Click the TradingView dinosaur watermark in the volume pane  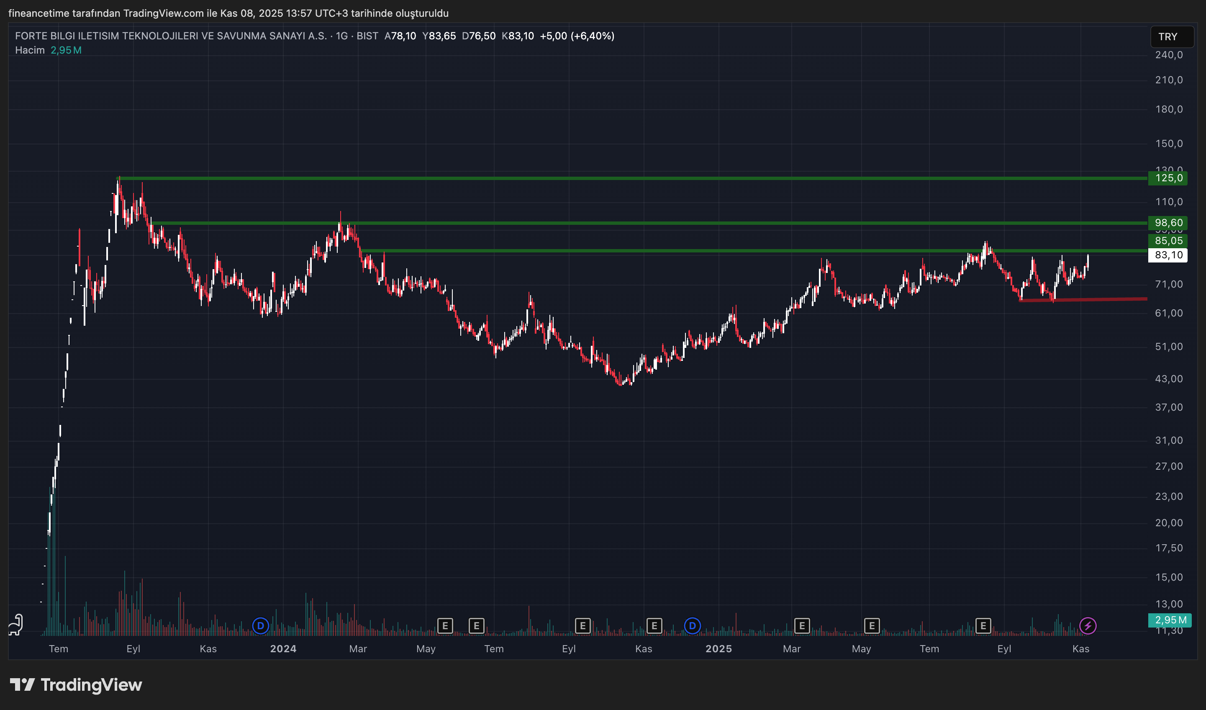(16, 625)
